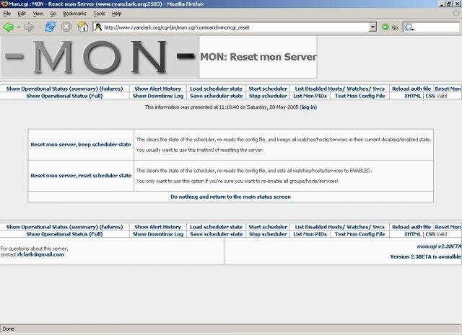Open the search engine selector icon
462x335 pixels.
click(409, 27)
